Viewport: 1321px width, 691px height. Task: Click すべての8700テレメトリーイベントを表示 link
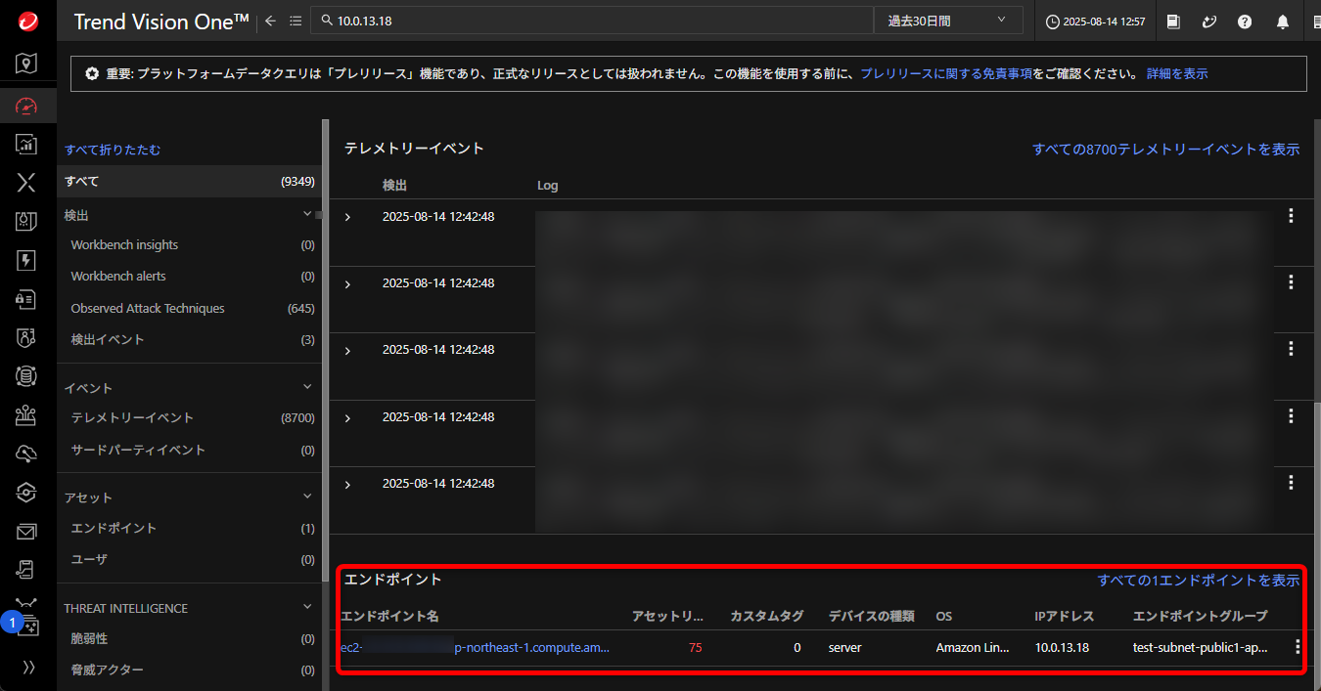coord(1165,150)
